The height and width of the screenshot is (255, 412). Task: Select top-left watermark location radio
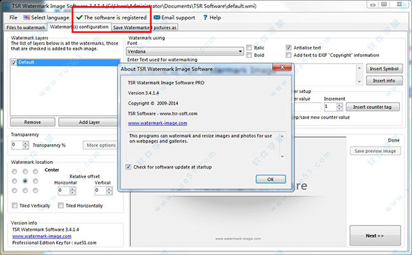[x=14, y=171]
